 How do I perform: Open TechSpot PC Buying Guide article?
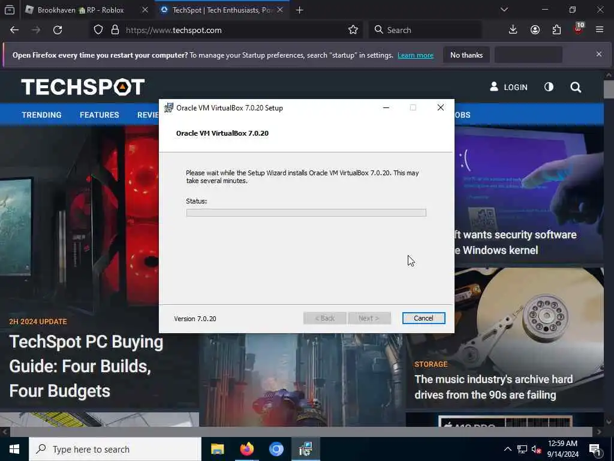point(86,366)
